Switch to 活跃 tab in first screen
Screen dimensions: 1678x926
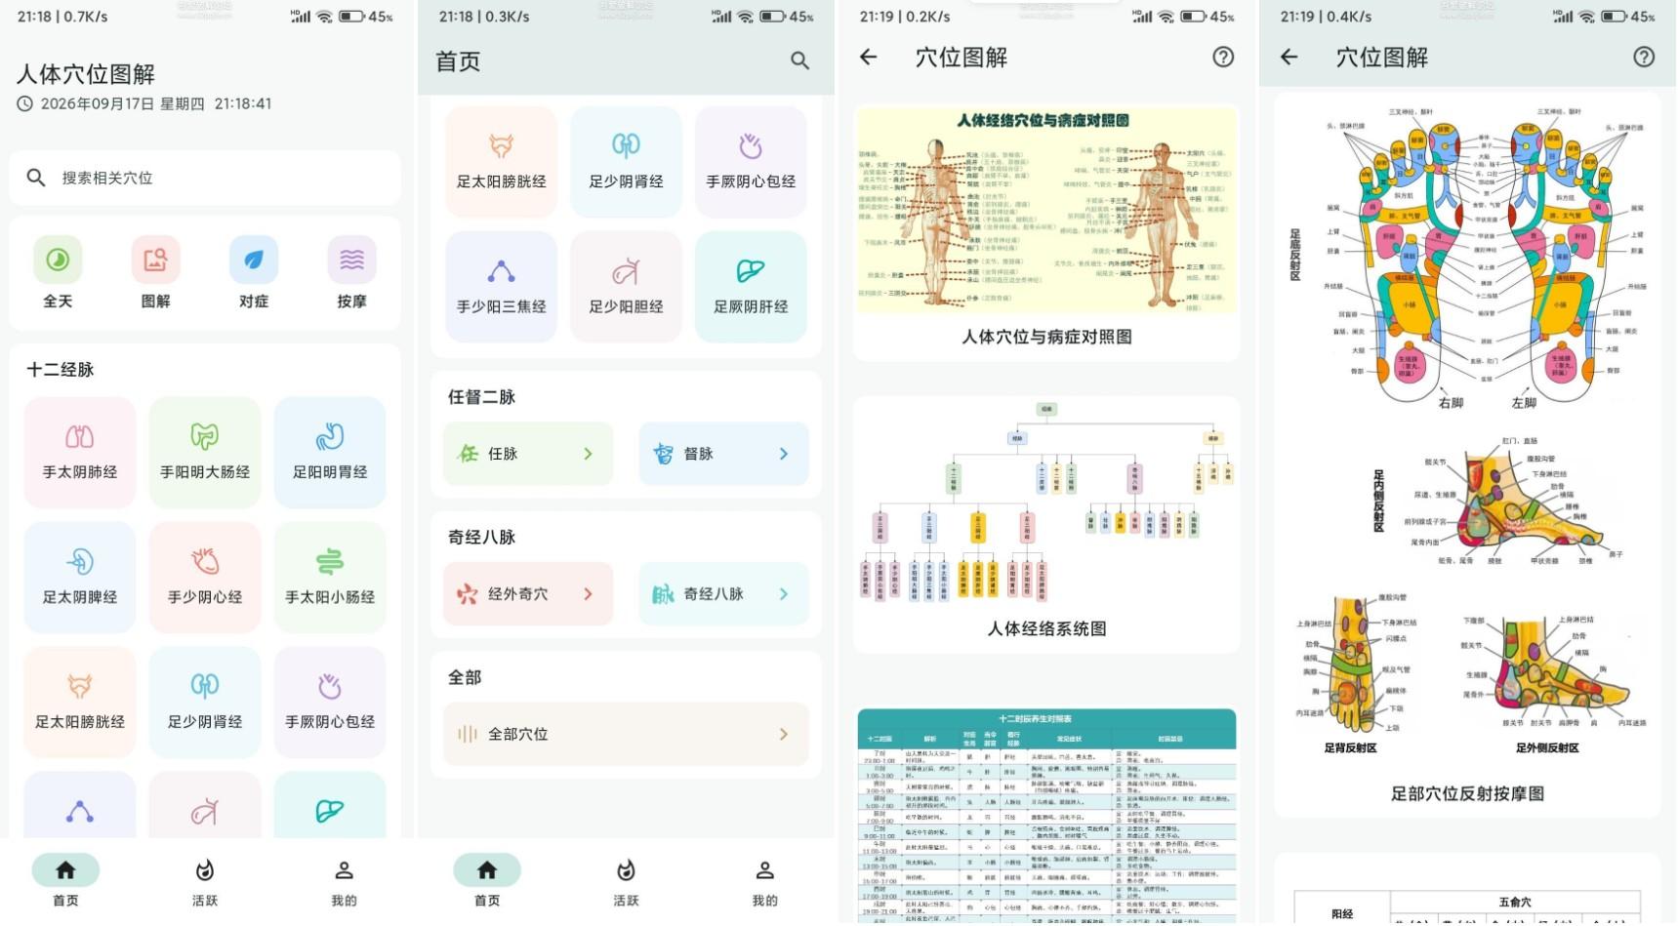point(205,881)
